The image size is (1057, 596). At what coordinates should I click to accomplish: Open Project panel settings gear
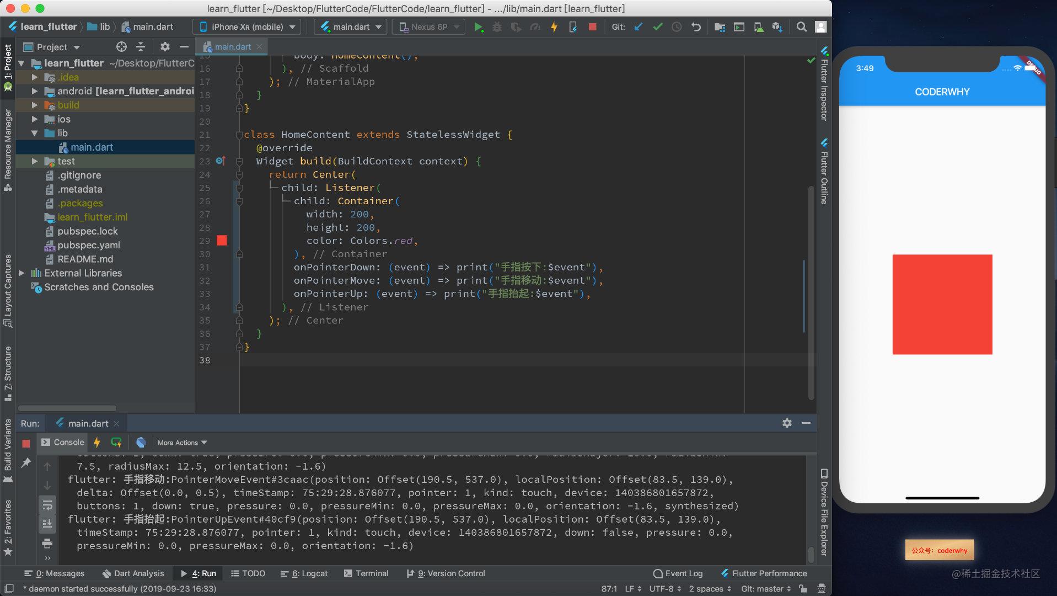165,47
